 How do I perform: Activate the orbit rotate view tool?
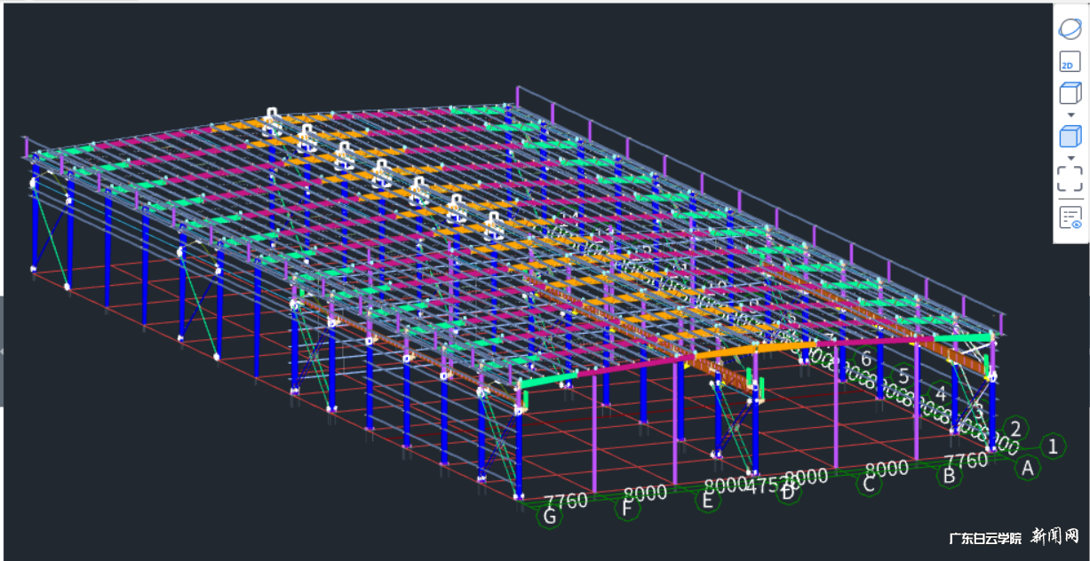pos(1070,28)
